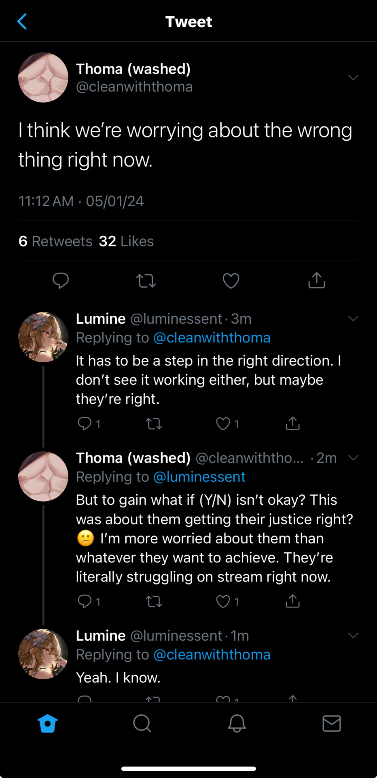View the 6 Retweets list
This screenshot has width=377, height=778.
coord(55,242)
